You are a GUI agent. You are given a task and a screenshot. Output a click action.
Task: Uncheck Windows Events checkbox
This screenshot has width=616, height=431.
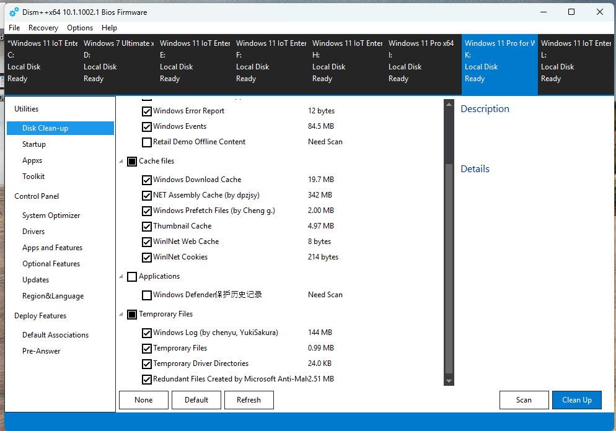pyautogui.click(x=147, y=127)
